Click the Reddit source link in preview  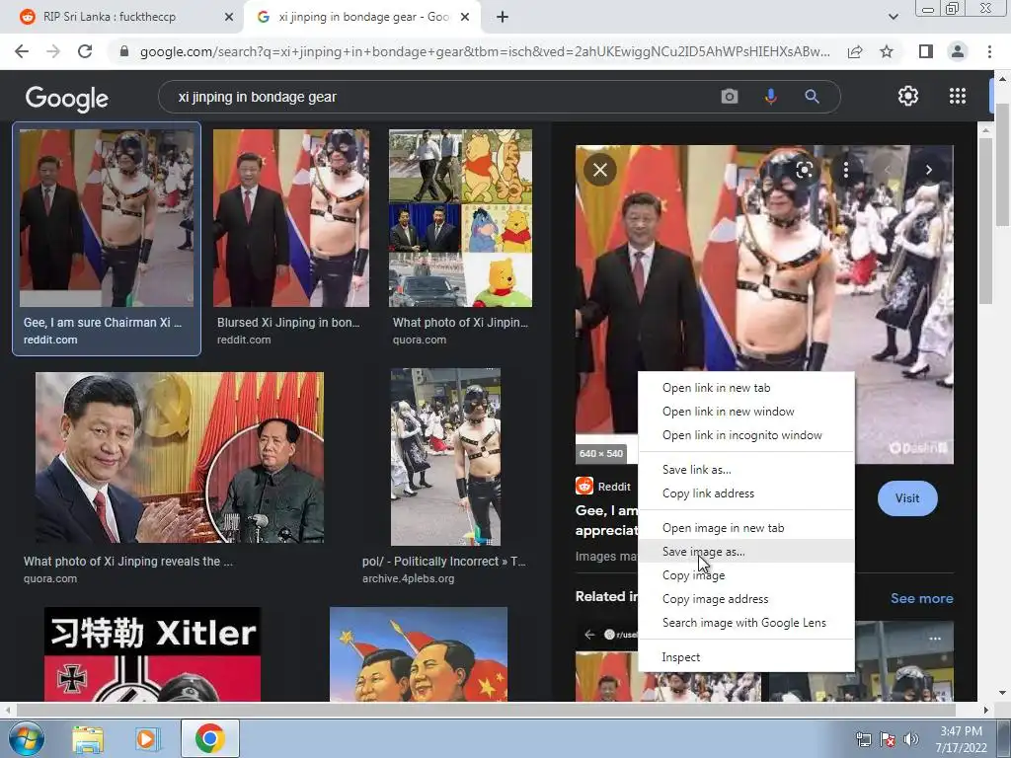603,487
